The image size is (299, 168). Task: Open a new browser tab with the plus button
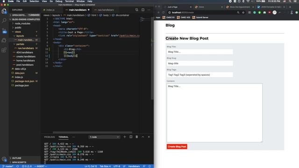[x=290, y=7]
